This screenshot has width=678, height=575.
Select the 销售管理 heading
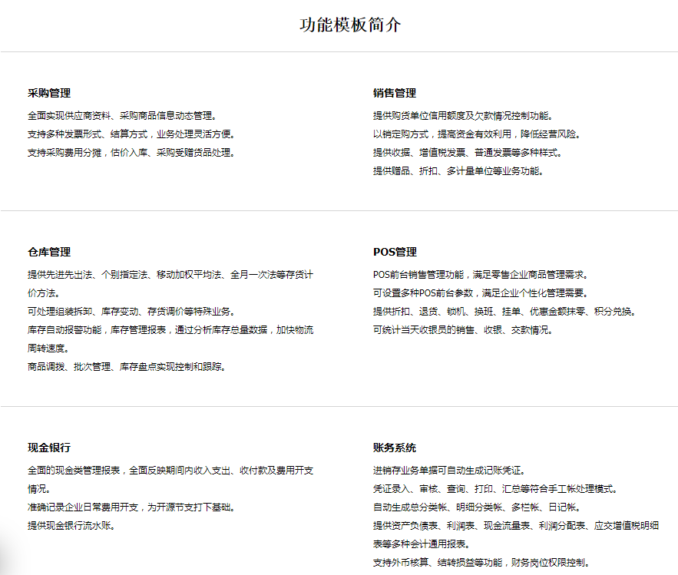395,93
